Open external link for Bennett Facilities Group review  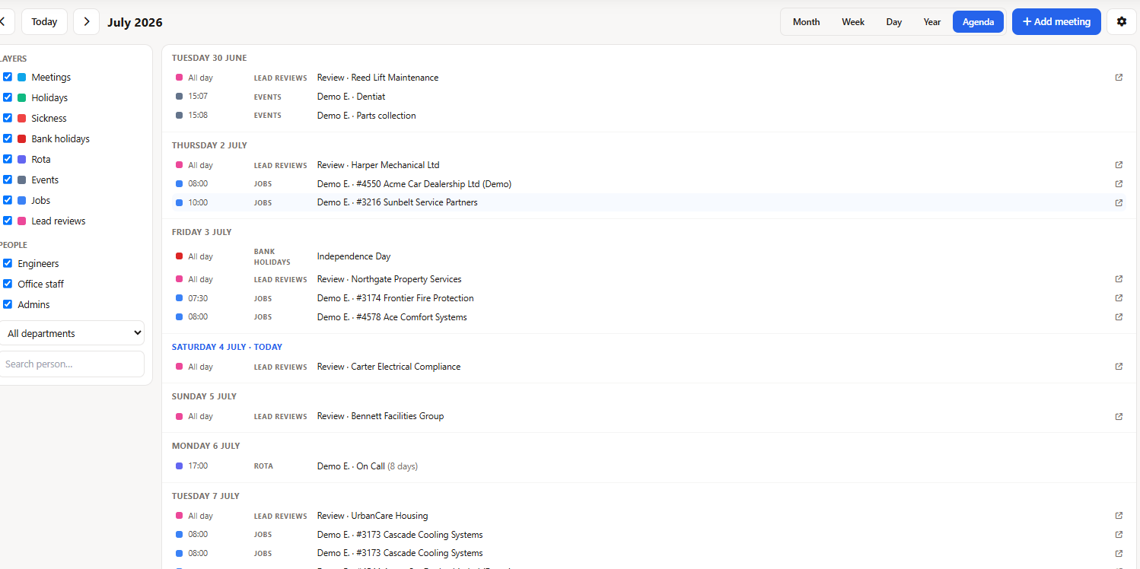coord(1119,416)
